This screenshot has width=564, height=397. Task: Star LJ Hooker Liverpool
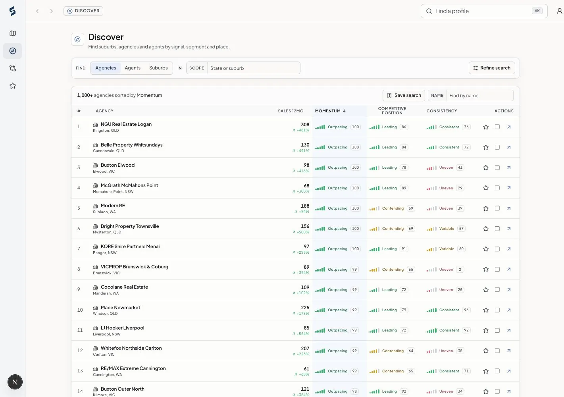coord(486,330)
